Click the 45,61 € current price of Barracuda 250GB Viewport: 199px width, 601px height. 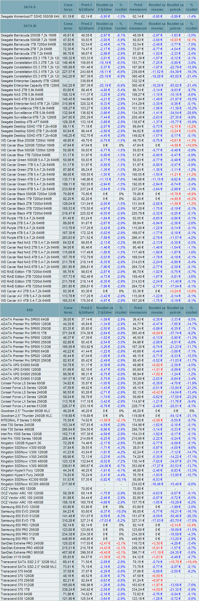pyautogui.click(x=68, y=35)
